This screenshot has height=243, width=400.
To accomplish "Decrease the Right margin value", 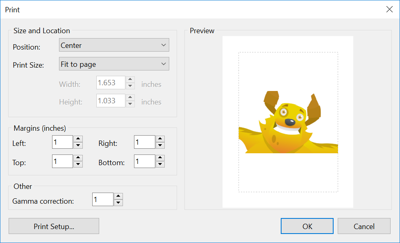I will 160,145.
